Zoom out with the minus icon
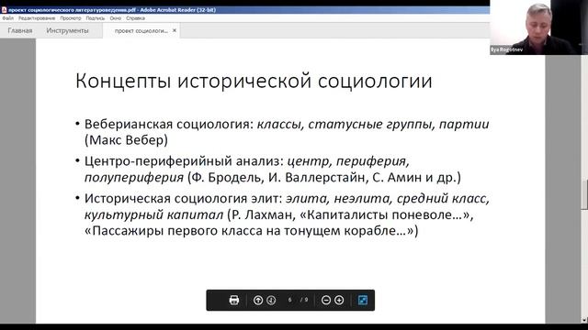 pyautogui.click(x=326, y=300)
